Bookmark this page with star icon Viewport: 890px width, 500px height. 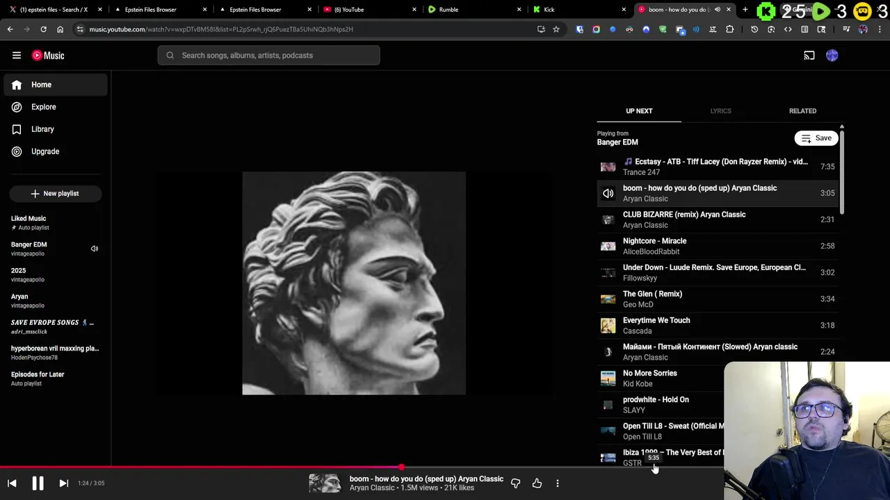point(556,29)
